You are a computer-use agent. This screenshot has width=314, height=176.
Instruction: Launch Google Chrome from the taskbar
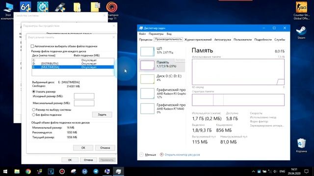point(28,172)
